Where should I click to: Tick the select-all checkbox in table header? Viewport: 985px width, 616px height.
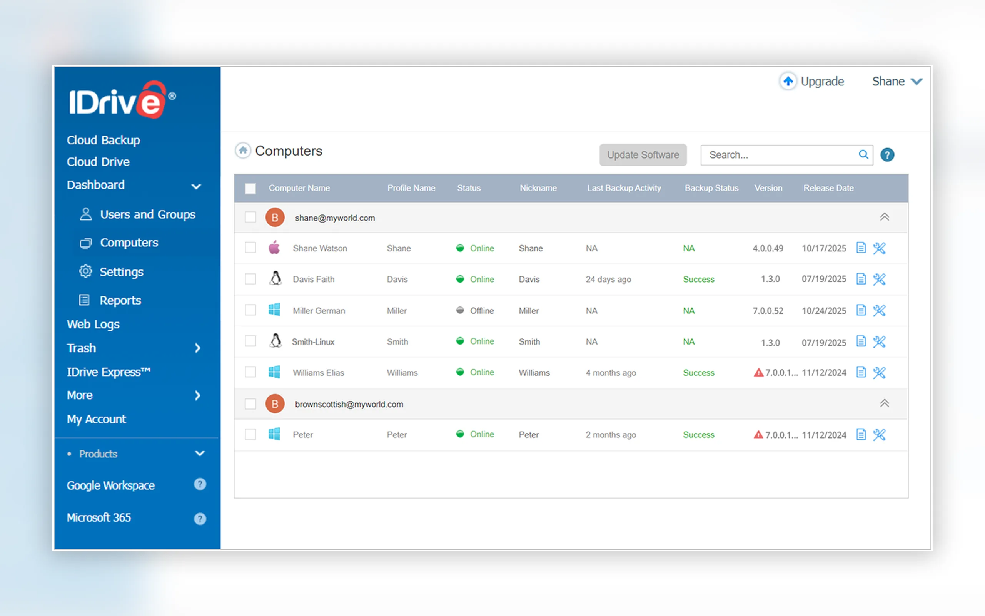(x=250, y=188)
